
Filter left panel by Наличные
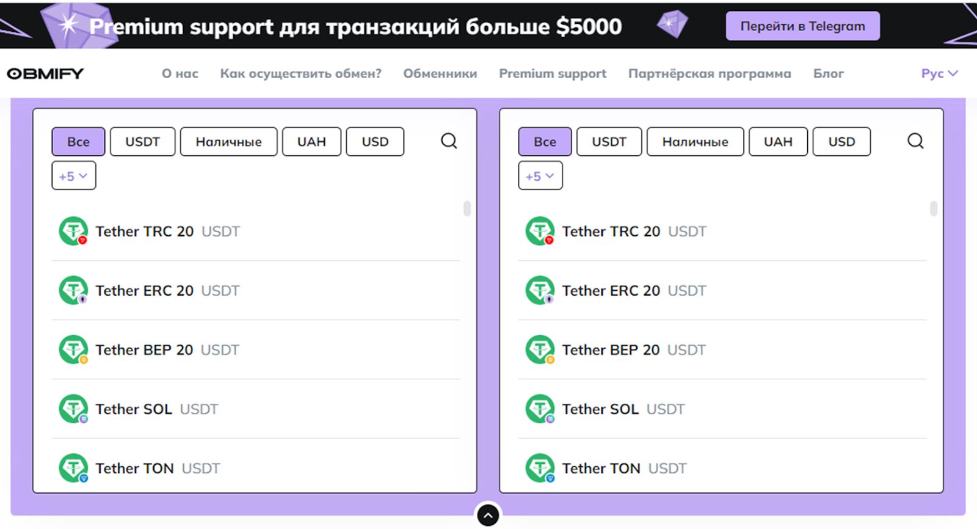click(x=228, y=142)
